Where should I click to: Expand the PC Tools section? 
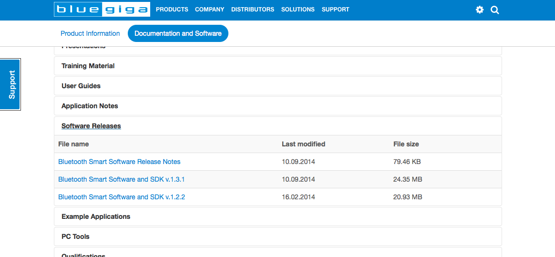75,236
